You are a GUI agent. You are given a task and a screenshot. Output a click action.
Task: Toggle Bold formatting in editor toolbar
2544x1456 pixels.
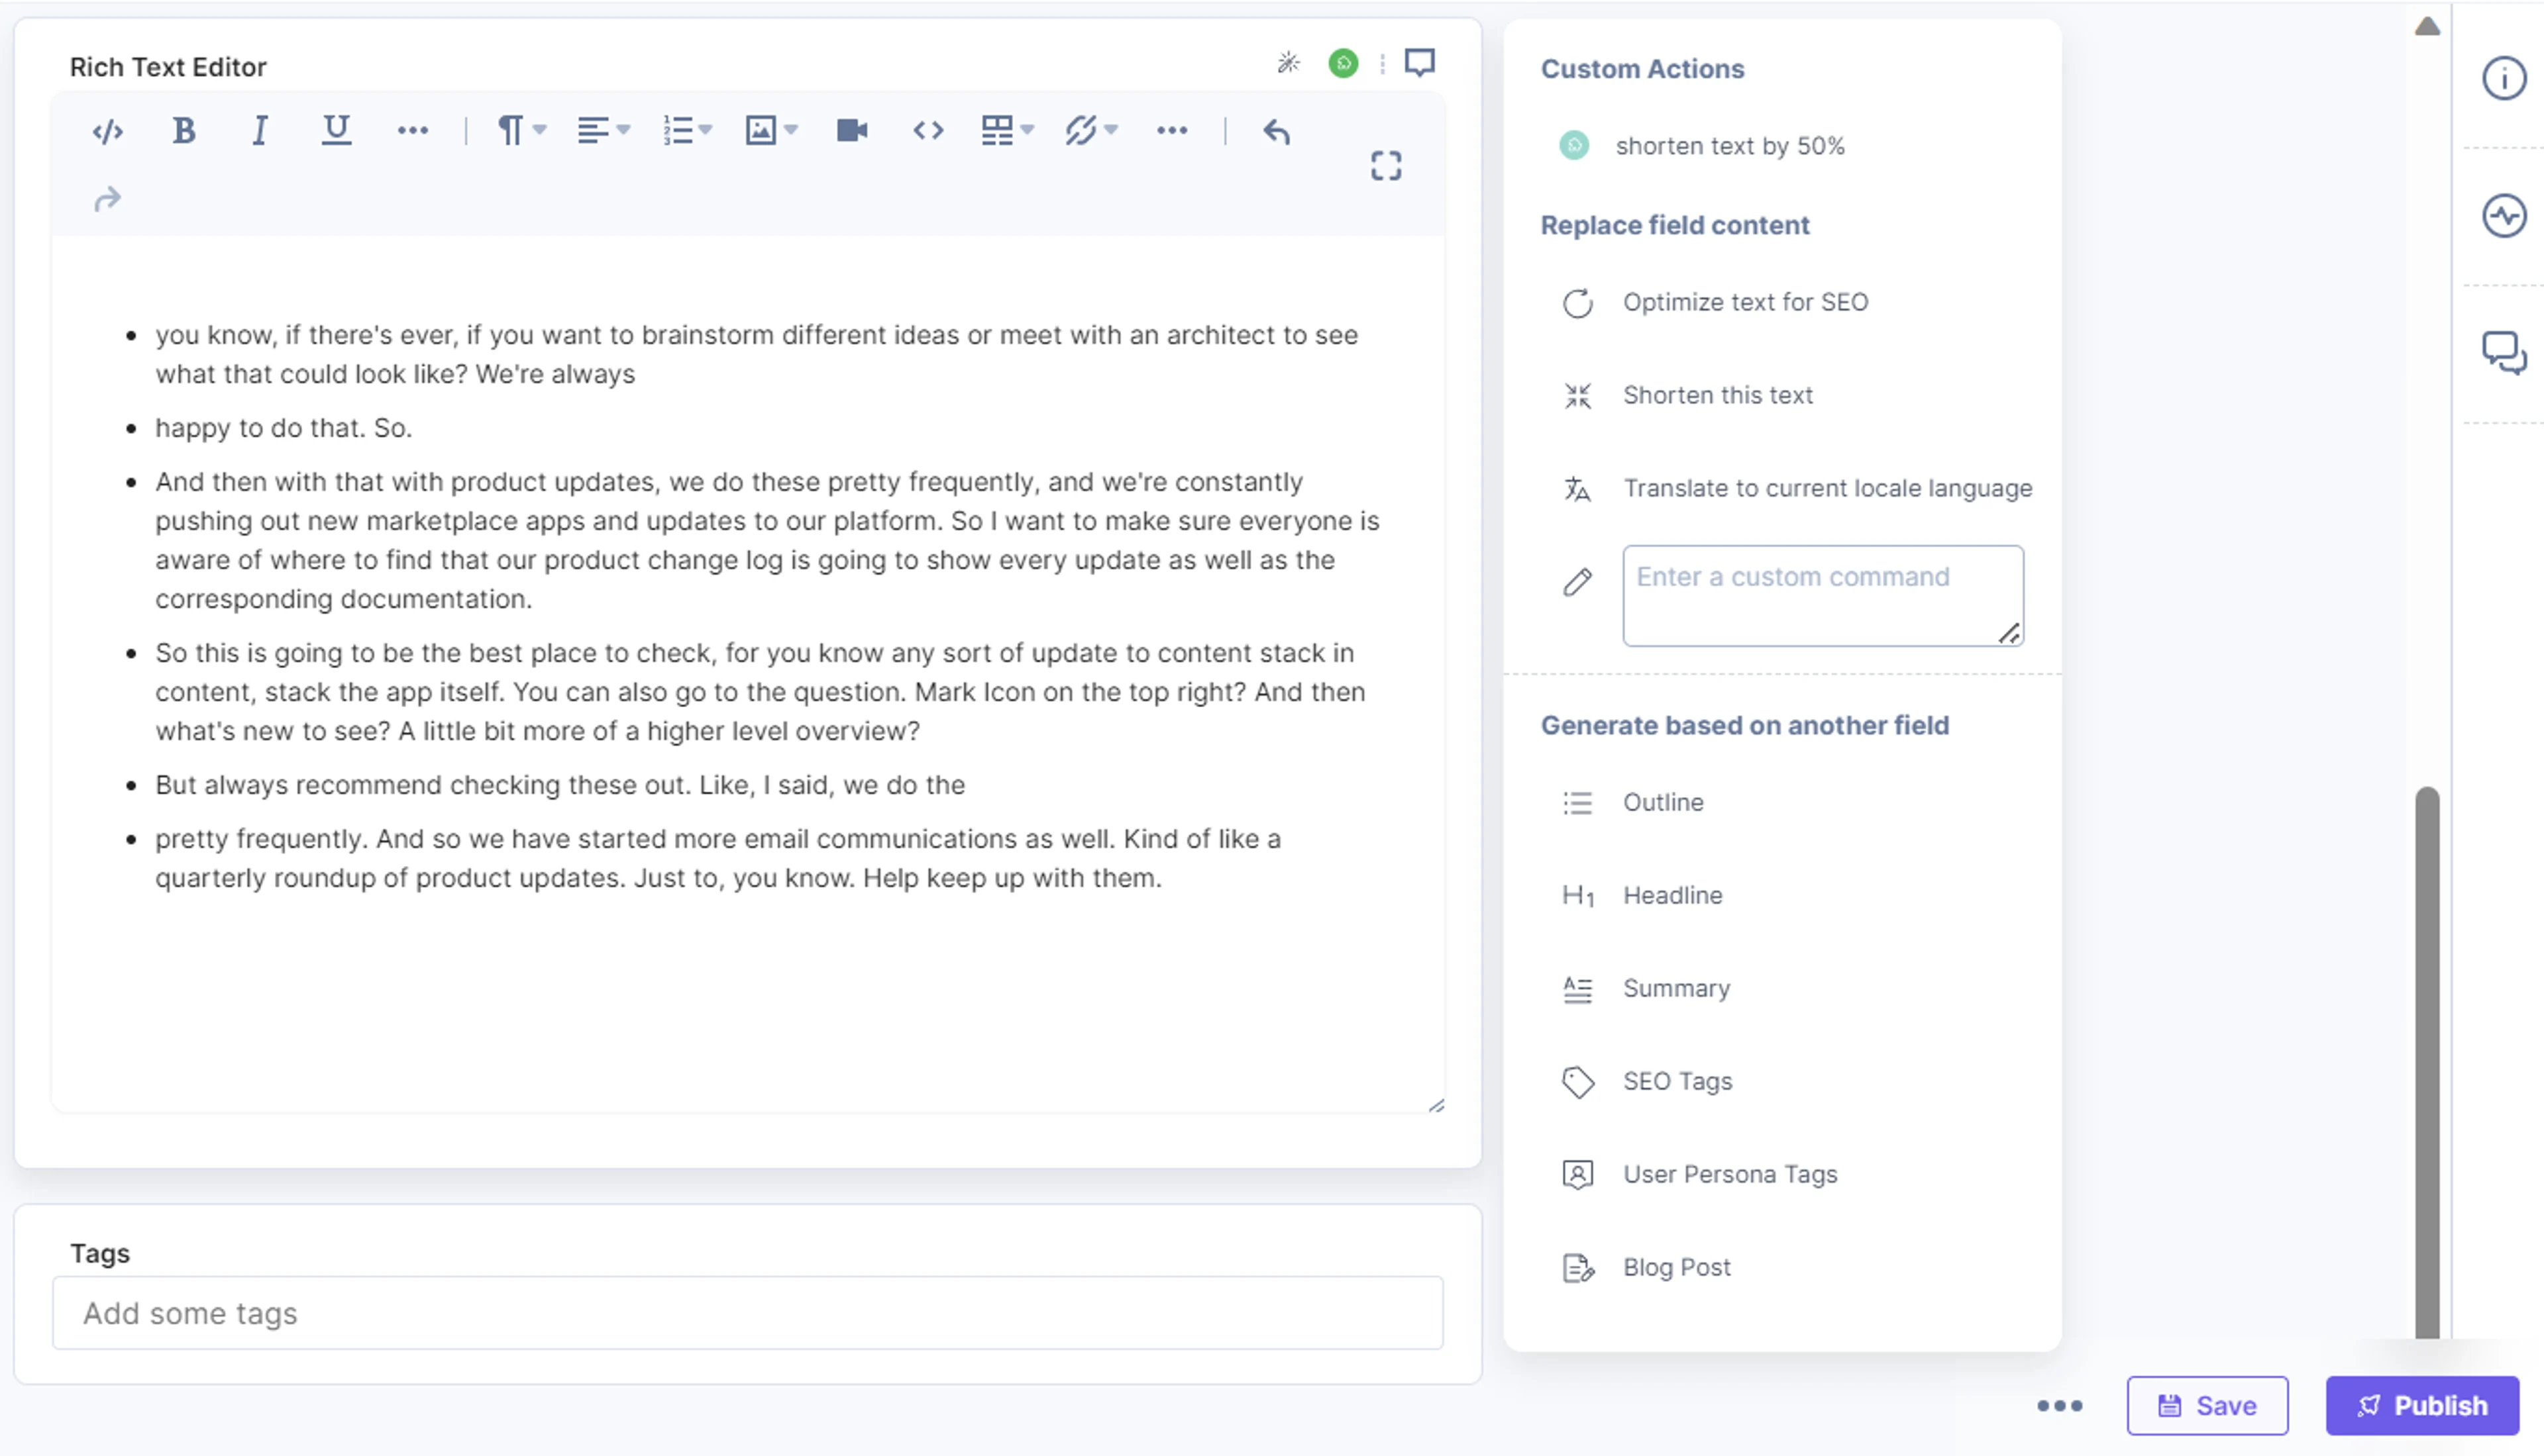pyautogui.click(x=184, y=131)
